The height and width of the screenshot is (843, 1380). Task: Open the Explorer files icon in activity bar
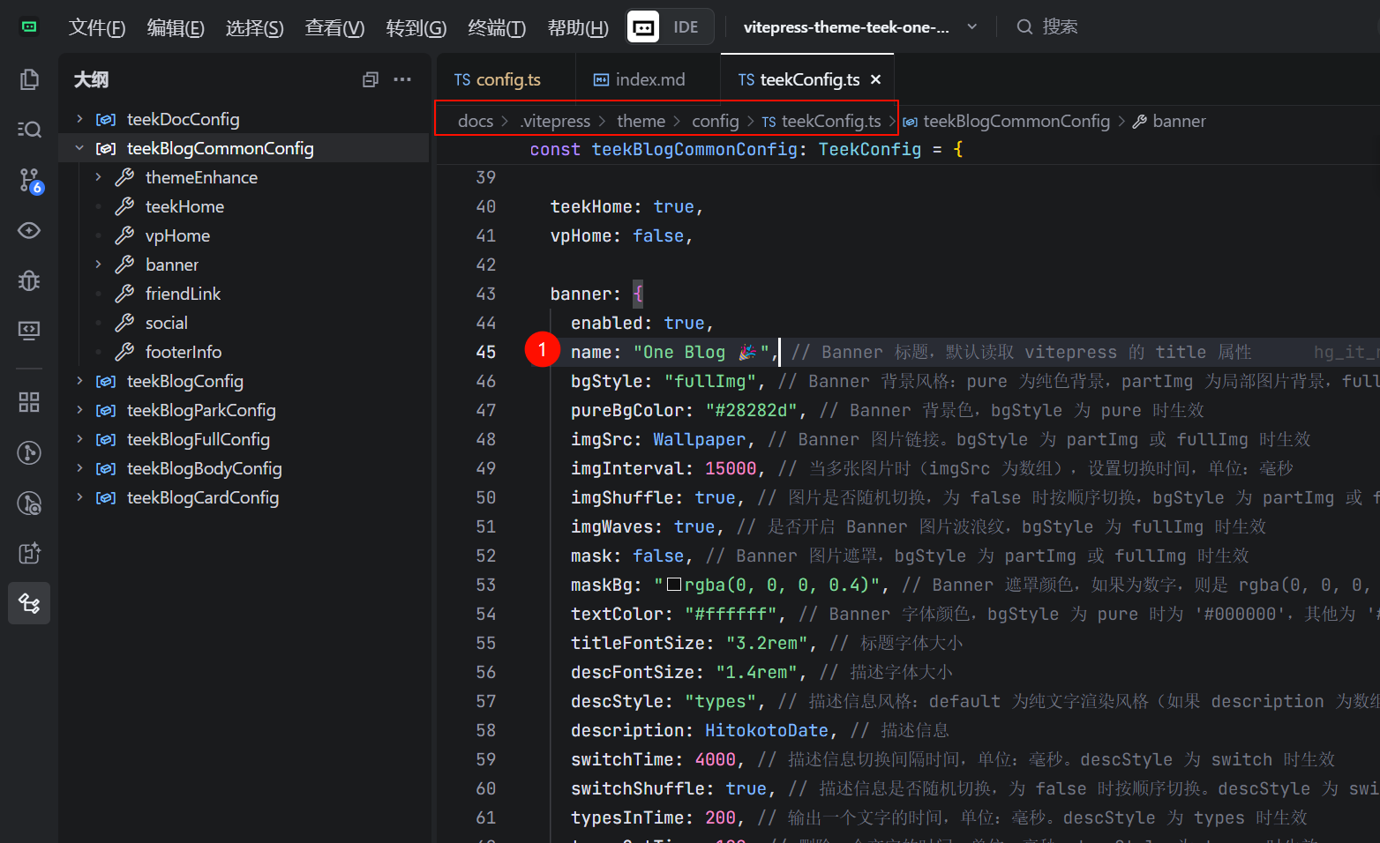tap(29, 79)
